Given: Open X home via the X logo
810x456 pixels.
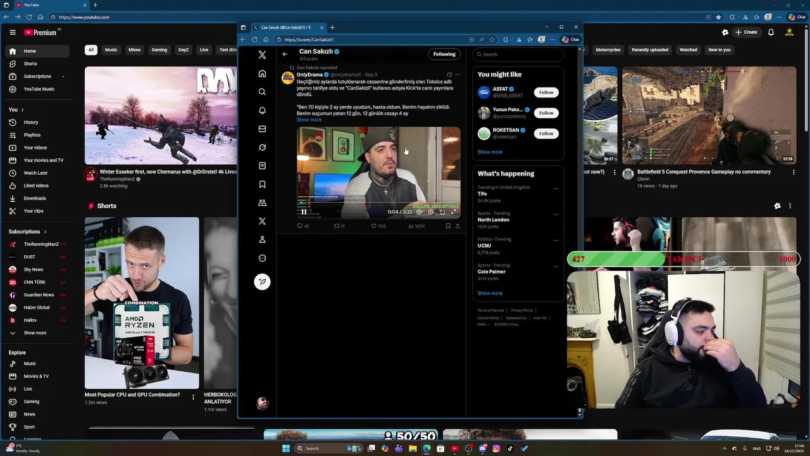Looking at the screenshot, I should pyautogui.click(x=262, y=55).
